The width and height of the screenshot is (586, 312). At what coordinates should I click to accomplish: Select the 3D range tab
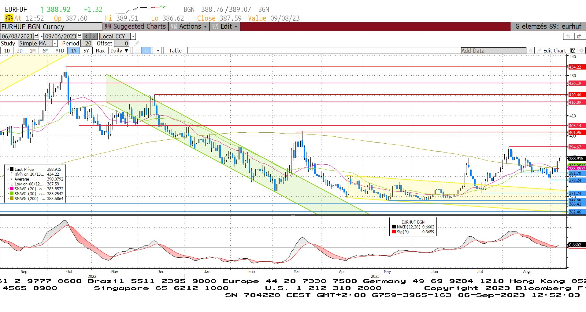click(20, 51)
